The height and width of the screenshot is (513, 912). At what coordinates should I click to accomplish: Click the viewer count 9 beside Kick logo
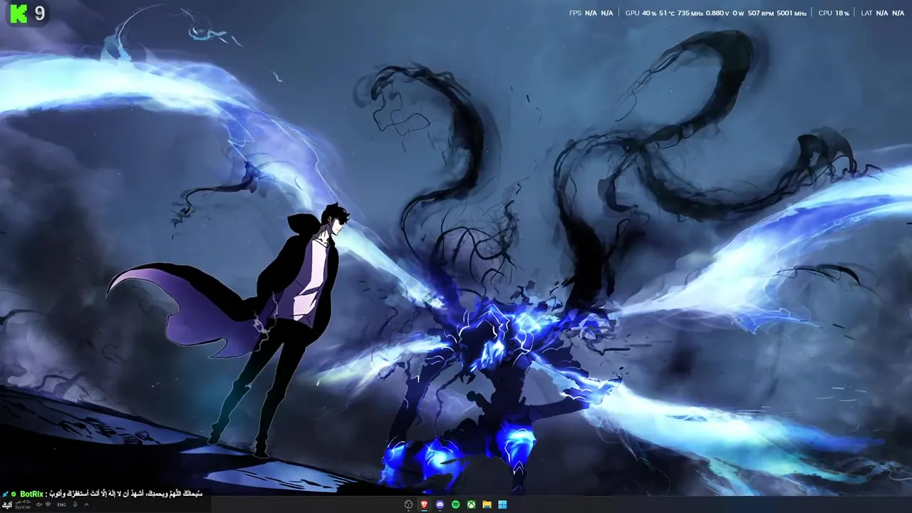pos(39,14)
